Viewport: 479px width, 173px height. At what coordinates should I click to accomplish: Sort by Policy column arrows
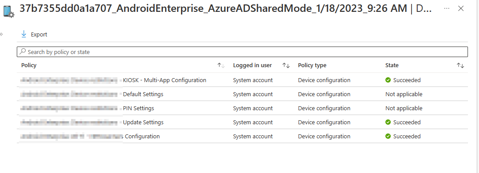point(221,65)
